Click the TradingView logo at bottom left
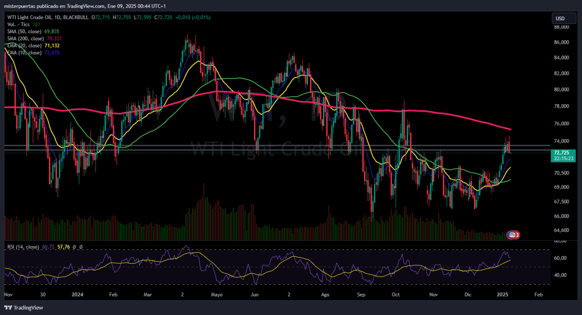 click(24, 308)
